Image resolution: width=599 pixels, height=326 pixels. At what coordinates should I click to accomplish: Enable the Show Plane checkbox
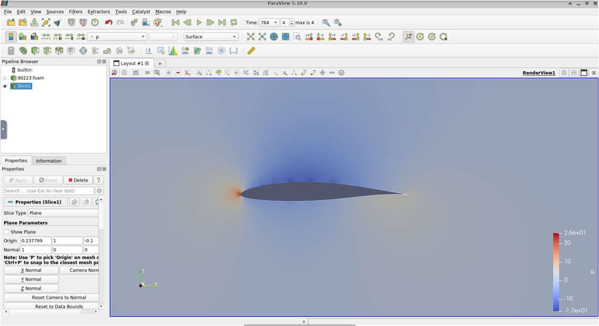7,232
